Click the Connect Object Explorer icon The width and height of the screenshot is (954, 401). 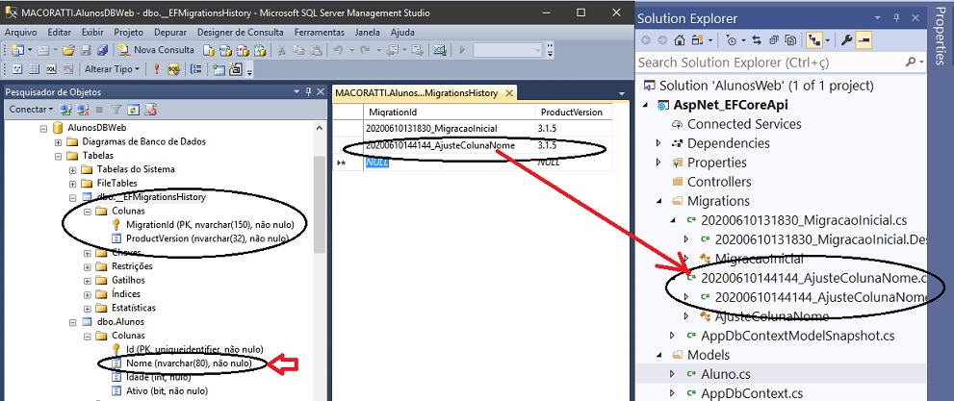66,110
